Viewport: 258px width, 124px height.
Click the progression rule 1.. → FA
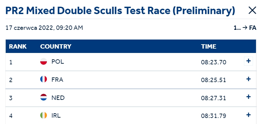(x=245, y=28)
